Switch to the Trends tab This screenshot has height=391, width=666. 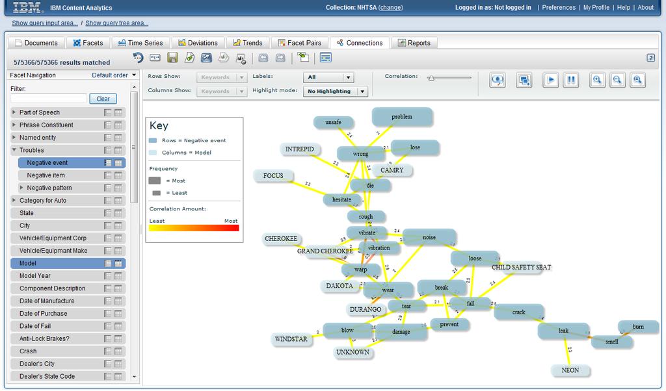[x=248, y=43]
